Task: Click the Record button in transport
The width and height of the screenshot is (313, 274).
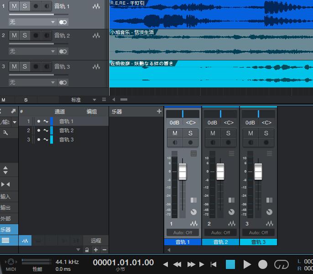Action: tap(263, 264)
